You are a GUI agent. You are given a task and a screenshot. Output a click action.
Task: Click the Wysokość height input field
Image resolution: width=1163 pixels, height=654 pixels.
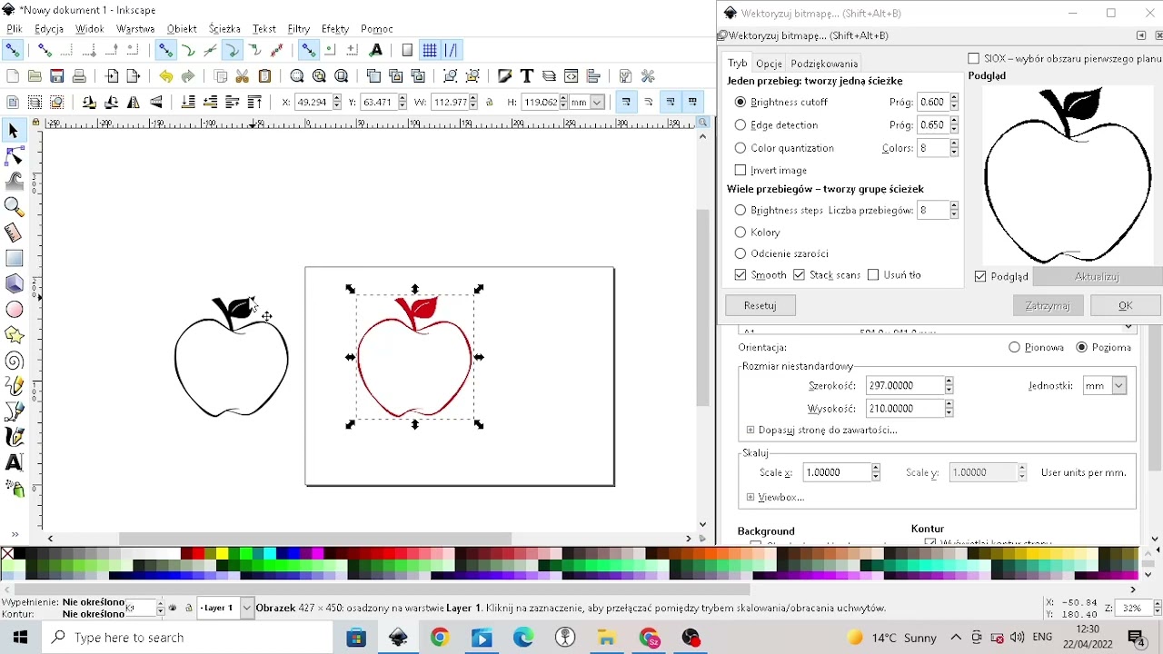tap(904, 409)
